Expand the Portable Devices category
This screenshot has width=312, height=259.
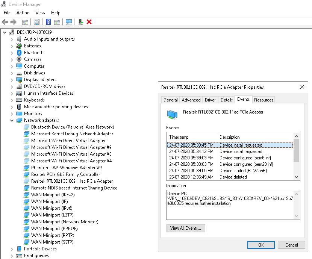12,249
